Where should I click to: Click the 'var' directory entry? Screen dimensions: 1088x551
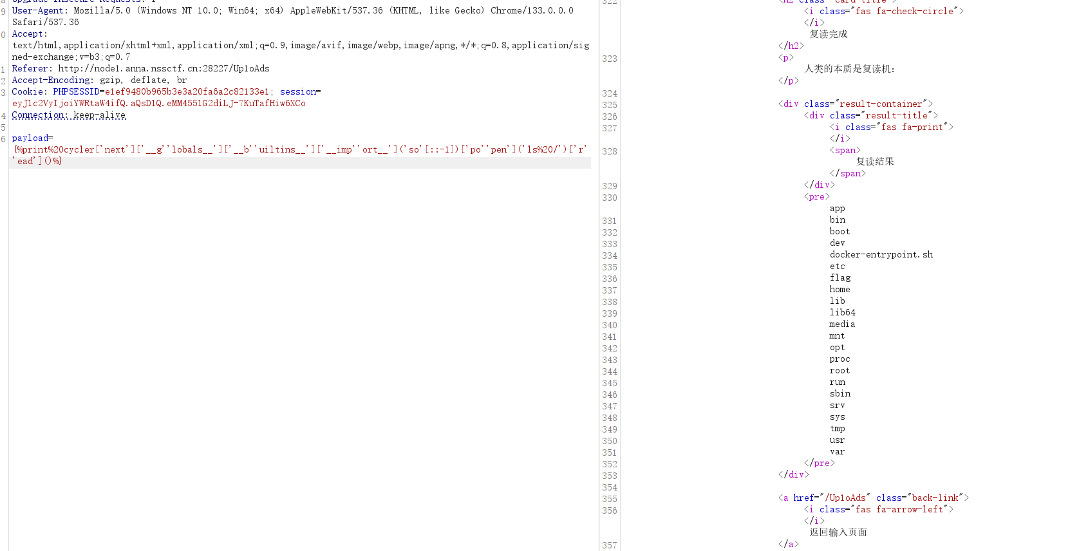click(x=837, y=451)
